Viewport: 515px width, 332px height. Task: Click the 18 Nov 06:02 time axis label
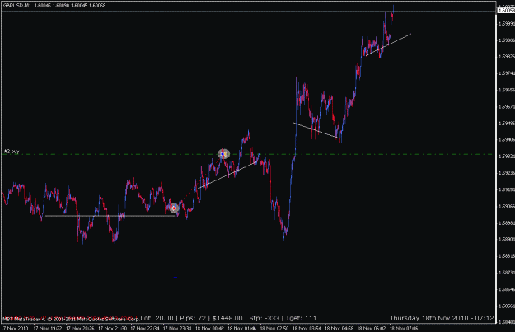pos(372,328)
